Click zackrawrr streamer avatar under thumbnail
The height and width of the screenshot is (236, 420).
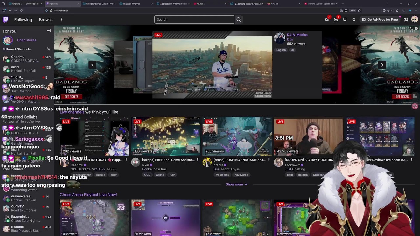click(x=279, y=162)
